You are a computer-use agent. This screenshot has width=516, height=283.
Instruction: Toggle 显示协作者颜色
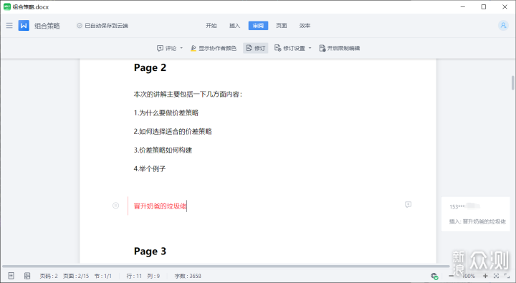214,48
